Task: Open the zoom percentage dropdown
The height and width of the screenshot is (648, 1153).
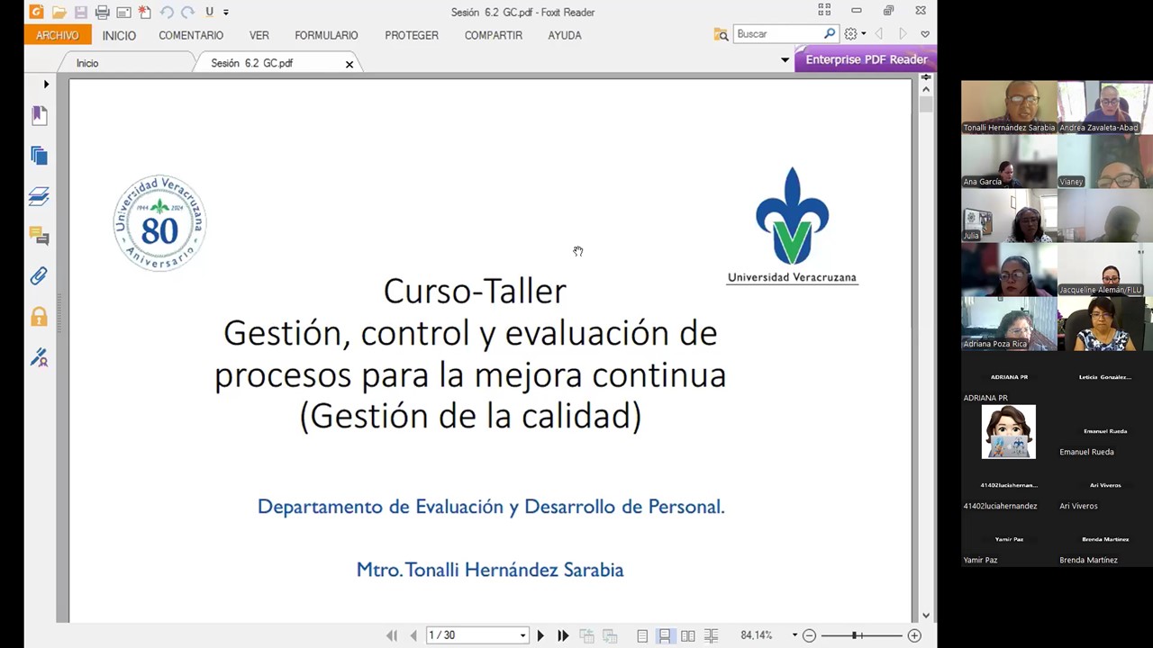Action: (794, 635)
